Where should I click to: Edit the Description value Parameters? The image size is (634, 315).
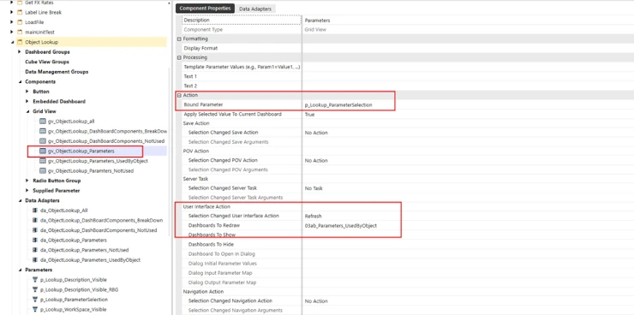[468, 21]
